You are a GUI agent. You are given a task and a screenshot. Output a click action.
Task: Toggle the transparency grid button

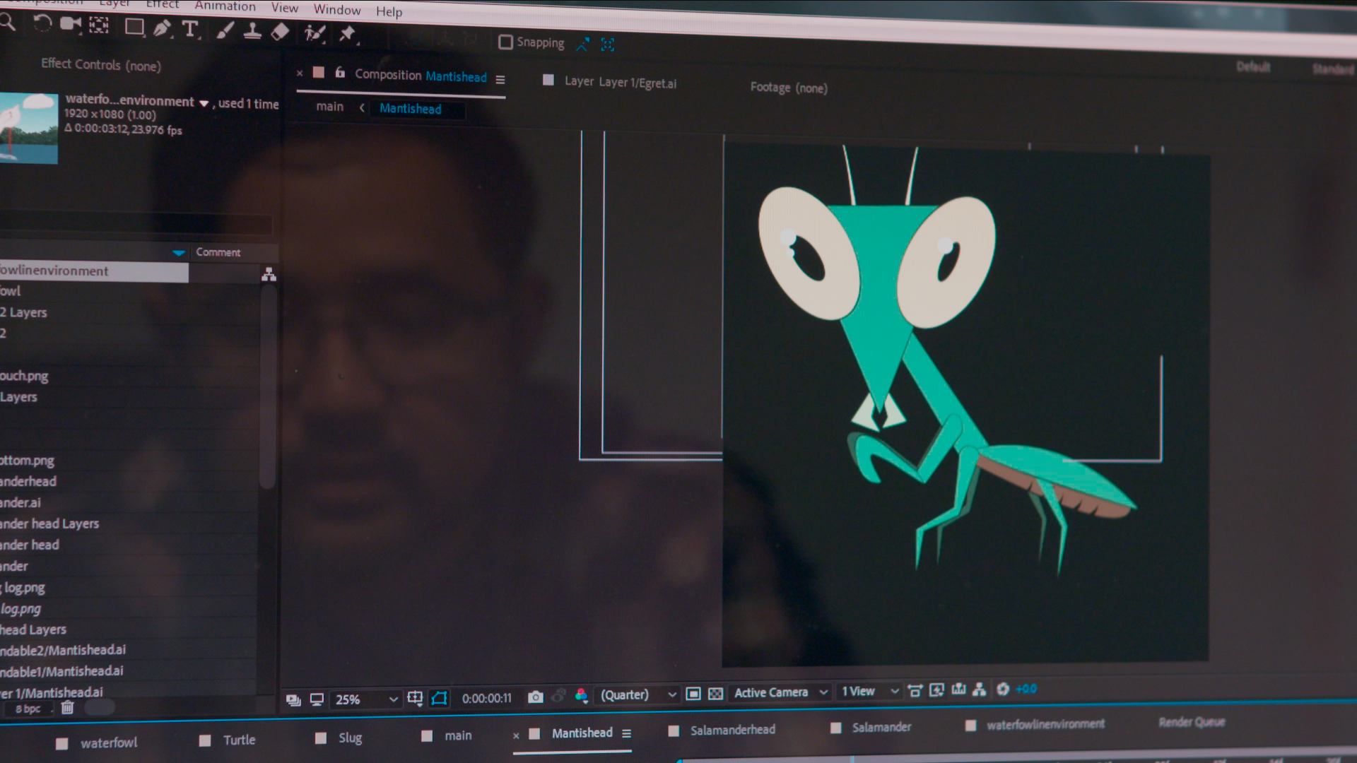715,694
